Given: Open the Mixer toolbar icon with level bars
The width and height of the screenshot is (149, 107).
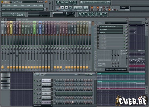Looking at the screenshot, I should [x=75, y=3].
